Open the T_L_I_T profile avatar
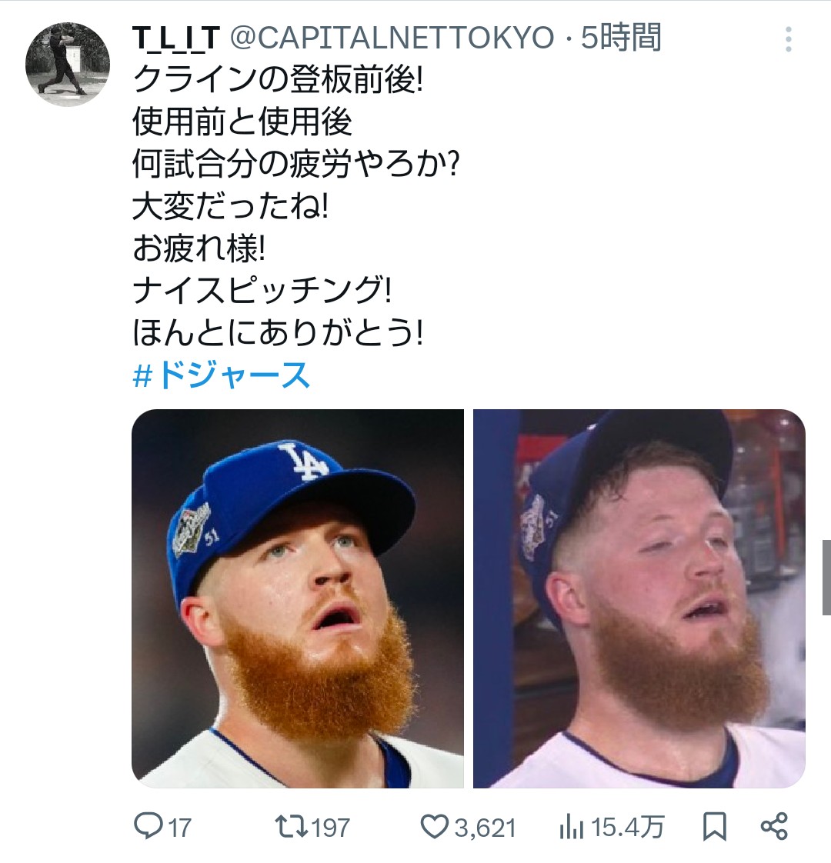The image size is (831, 863). (x=68, y=64)
